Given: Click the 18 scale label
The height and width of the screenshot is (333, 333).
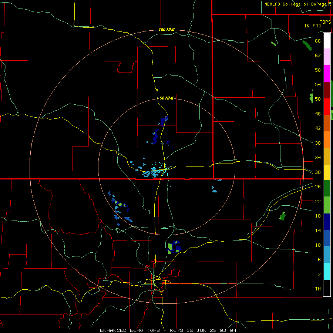Looking at the screenshot, I should click(x=318, y=216).
